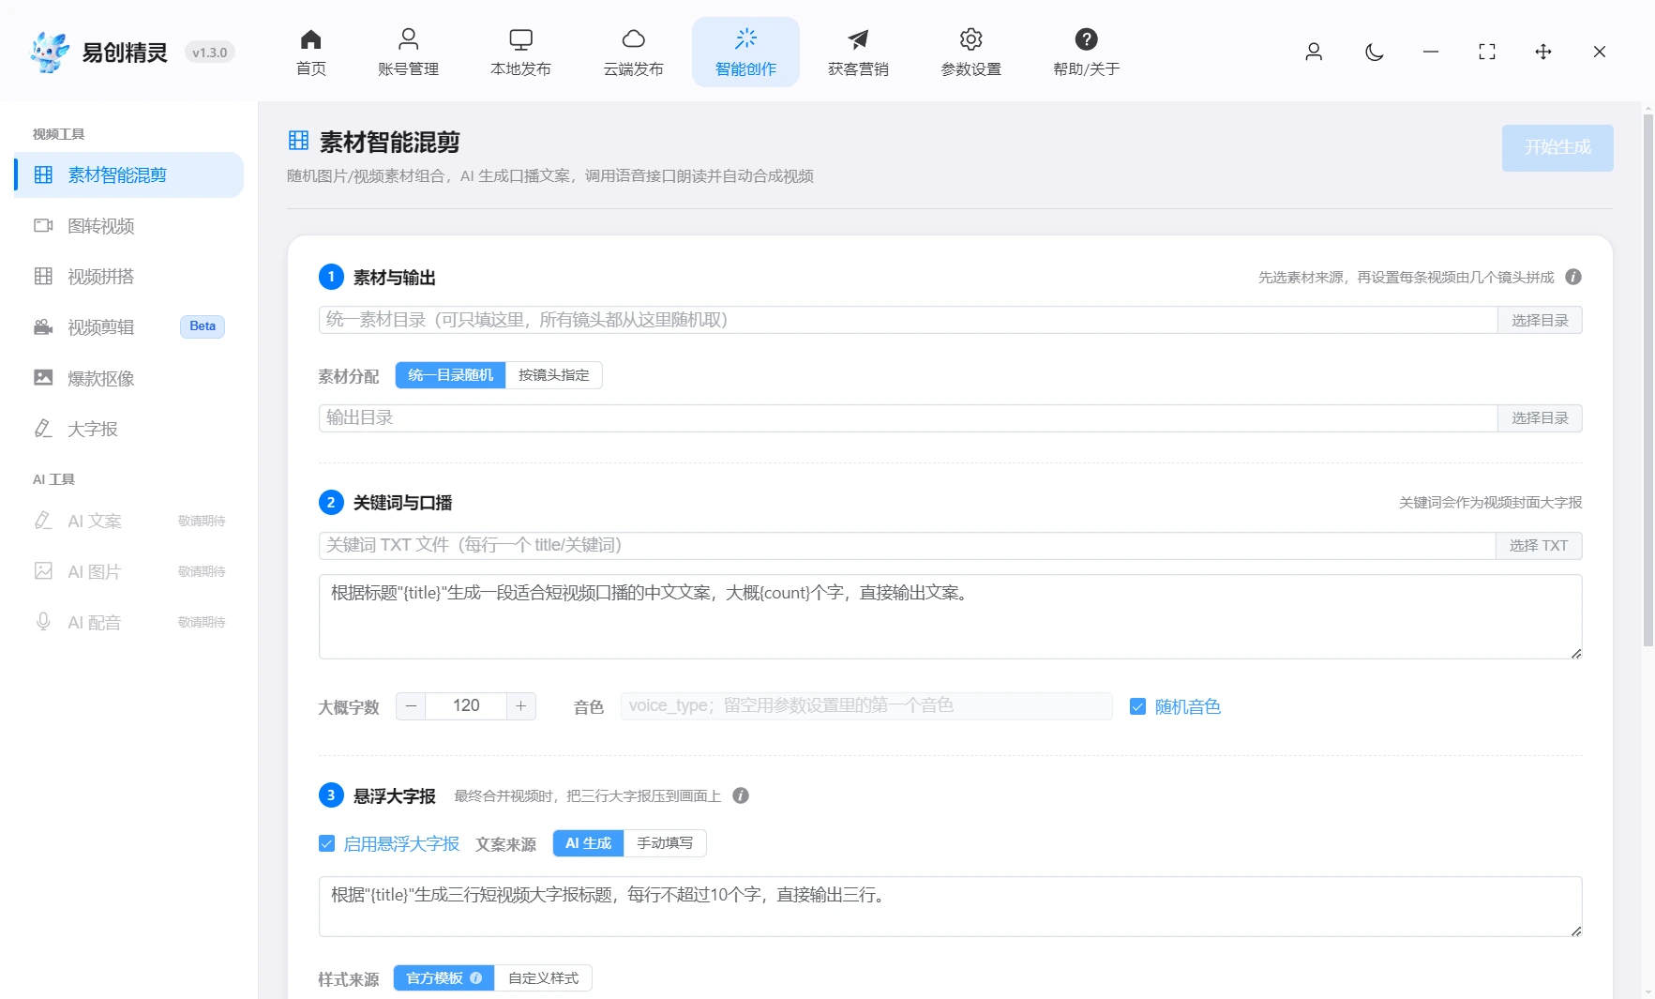Select 官方模板 style source
Screen dimensions: 1655x999
click(x=444, y=978)
